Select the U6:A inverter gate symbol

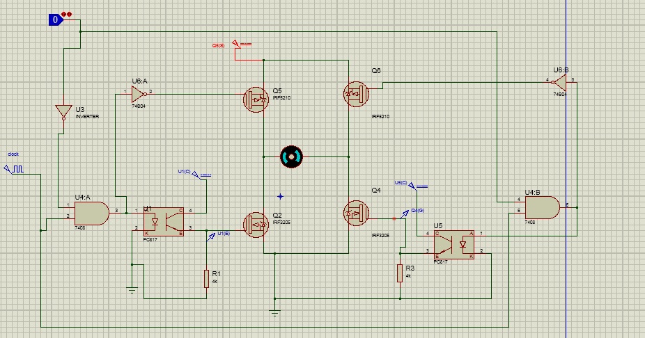(x=139, y=94)
